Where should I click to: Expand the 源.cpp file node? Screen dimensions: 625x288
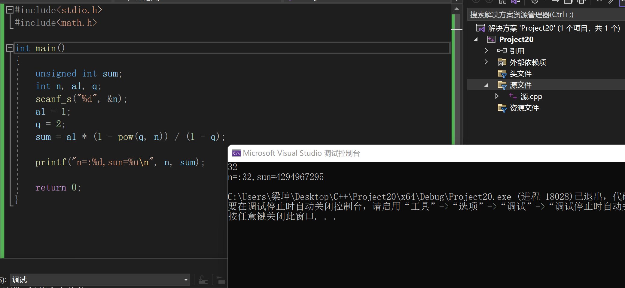pyautogui.click(x=497, y=96)
